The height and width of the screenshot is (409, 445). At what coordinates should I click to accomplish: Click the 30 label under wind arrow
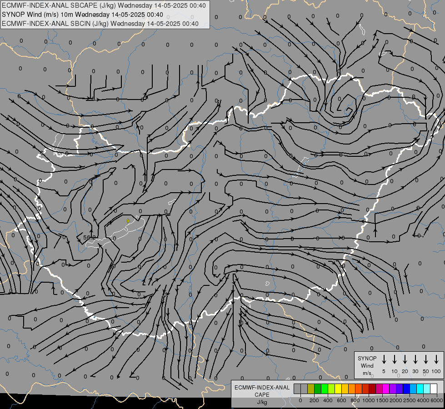click(415, 371)
